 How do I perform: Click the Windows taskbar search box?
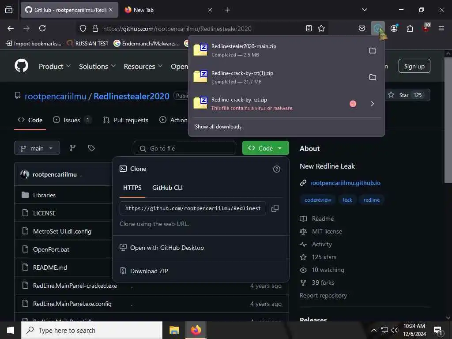point(92,330)
